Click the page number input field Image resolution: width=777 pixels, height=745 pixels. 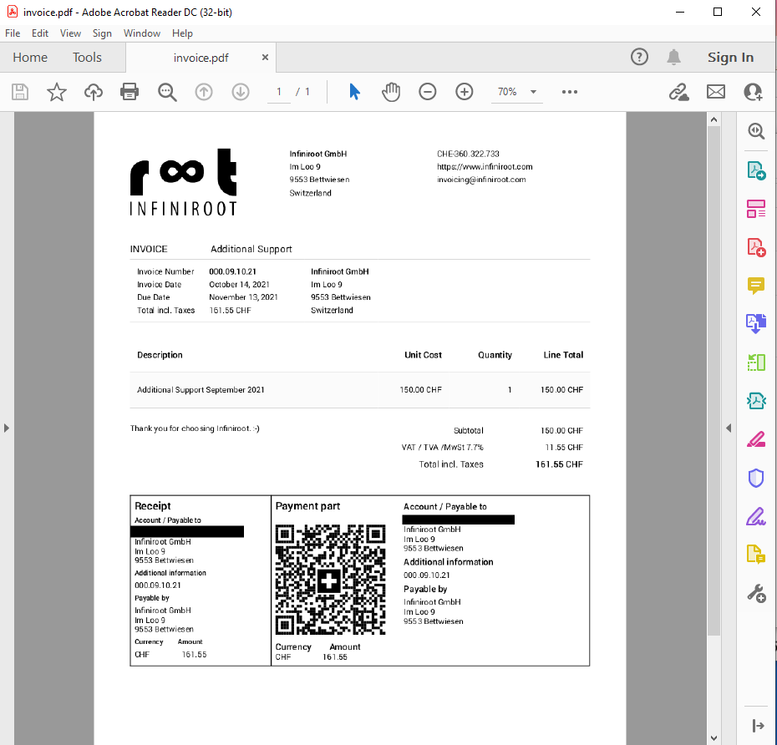[x=279, y=92]
